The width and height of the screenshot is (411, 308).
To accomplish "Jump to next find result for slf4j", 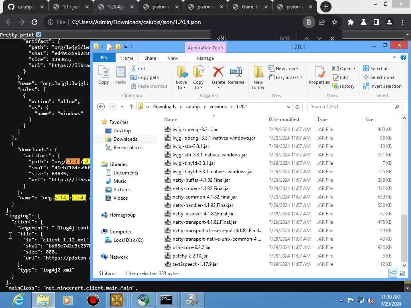I will [319, 38].
